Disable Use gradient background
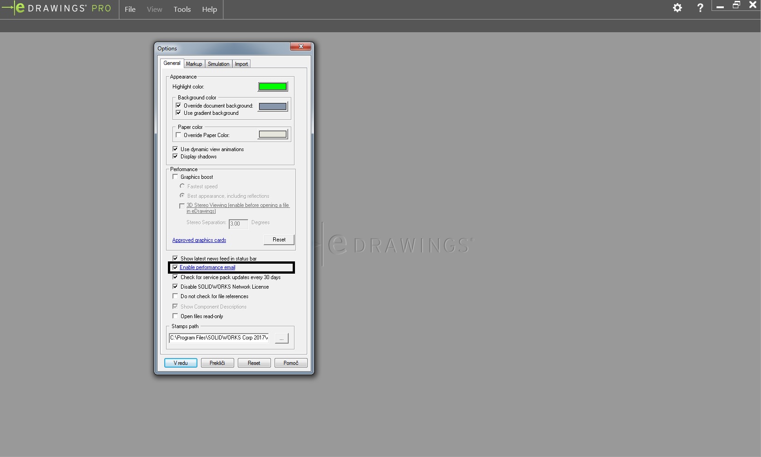The image size is (761, 457). pos(179,113)
